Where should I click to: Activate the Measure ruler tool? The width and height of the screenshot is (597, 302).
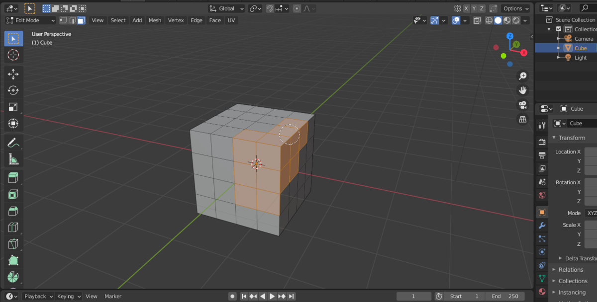tap(13, 159)
